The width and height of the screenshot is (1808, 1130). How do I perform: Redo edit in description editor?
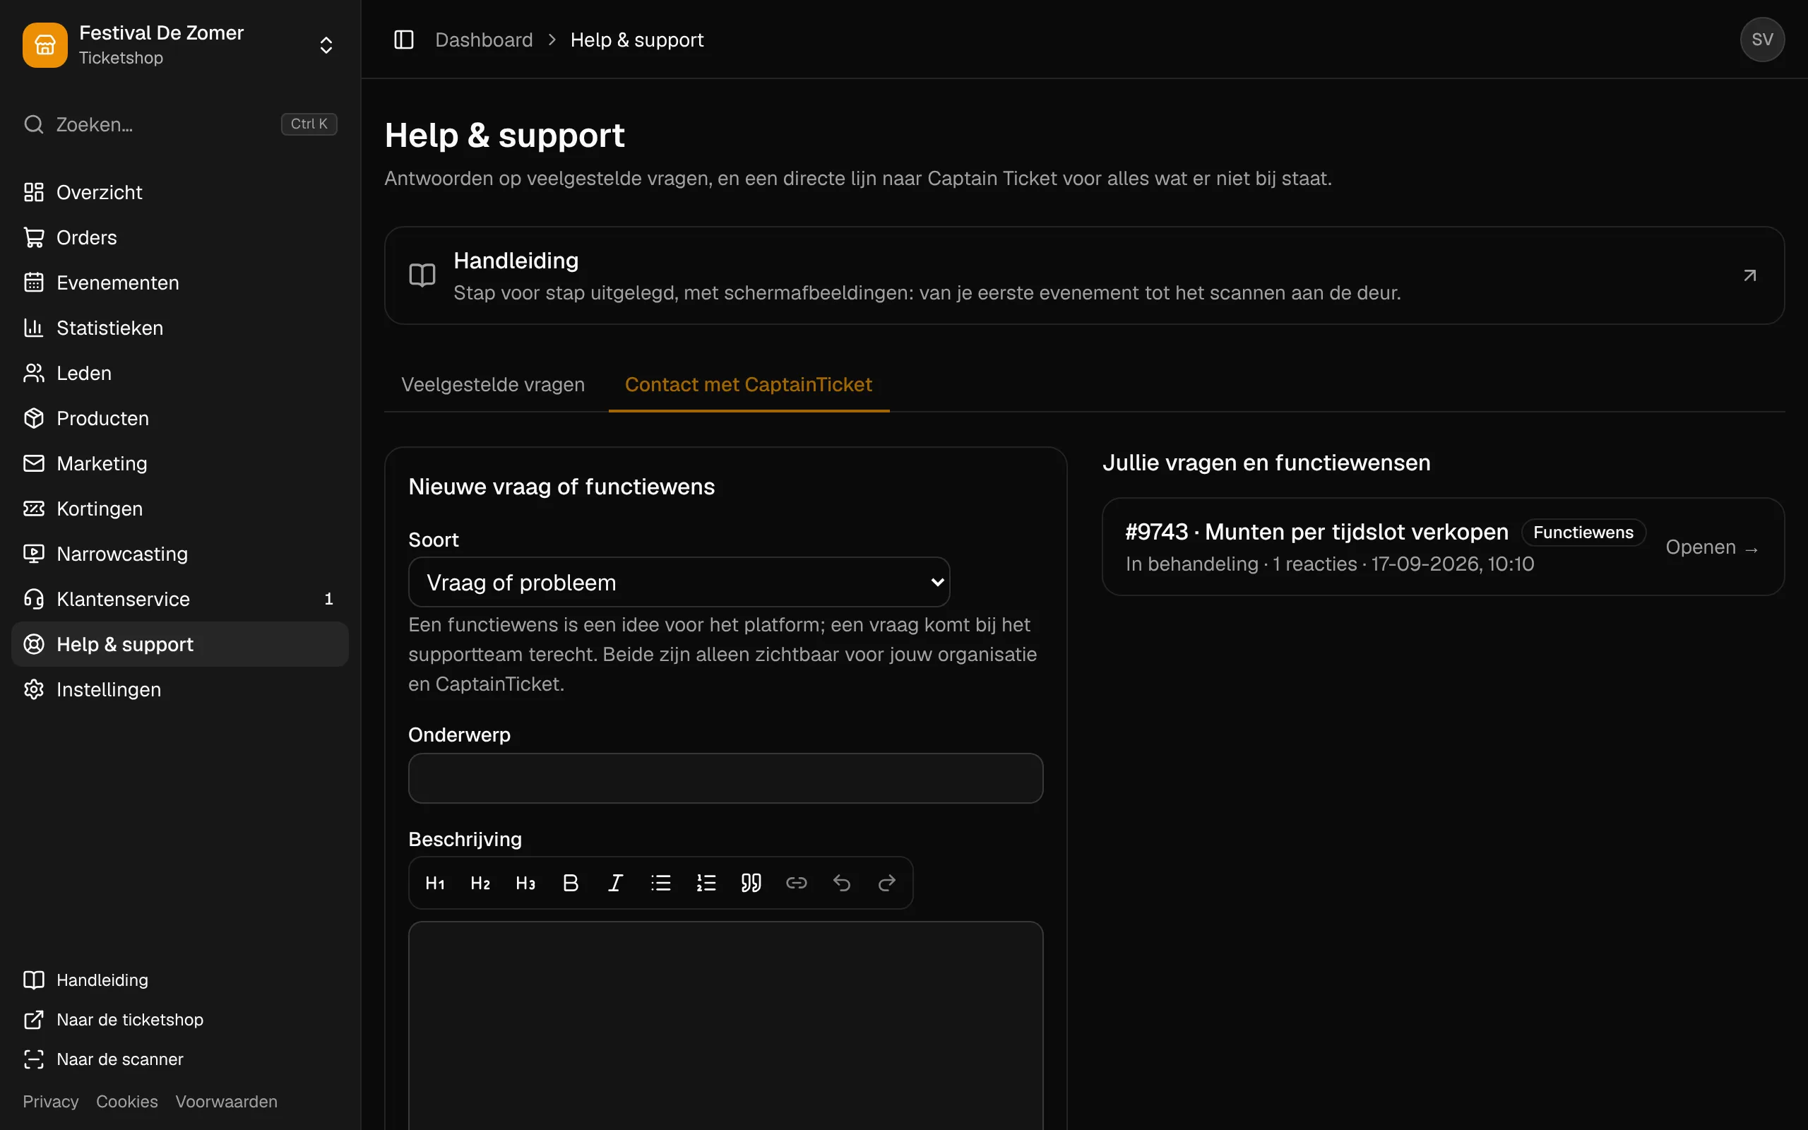[887, 883]
